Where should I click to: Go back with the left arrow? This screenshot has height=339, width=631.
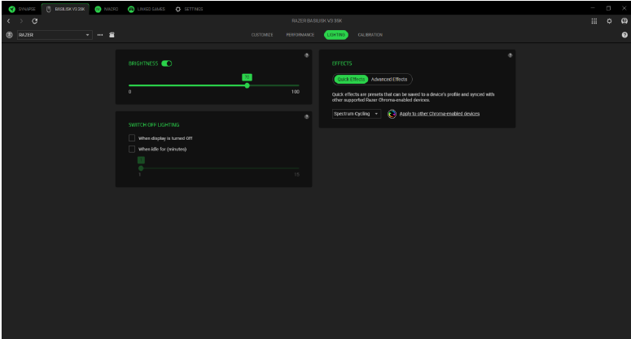[x=8, y=21]
